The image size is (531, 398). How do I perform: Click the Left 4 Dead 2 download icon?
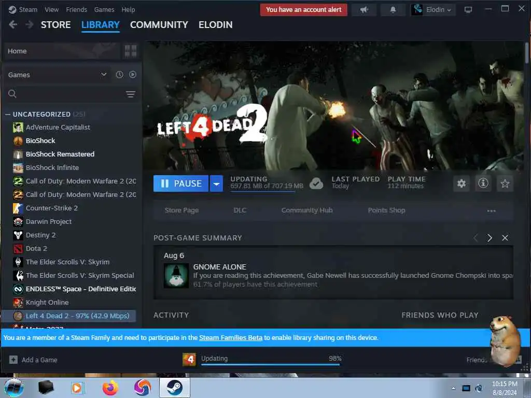pos(189,360)
